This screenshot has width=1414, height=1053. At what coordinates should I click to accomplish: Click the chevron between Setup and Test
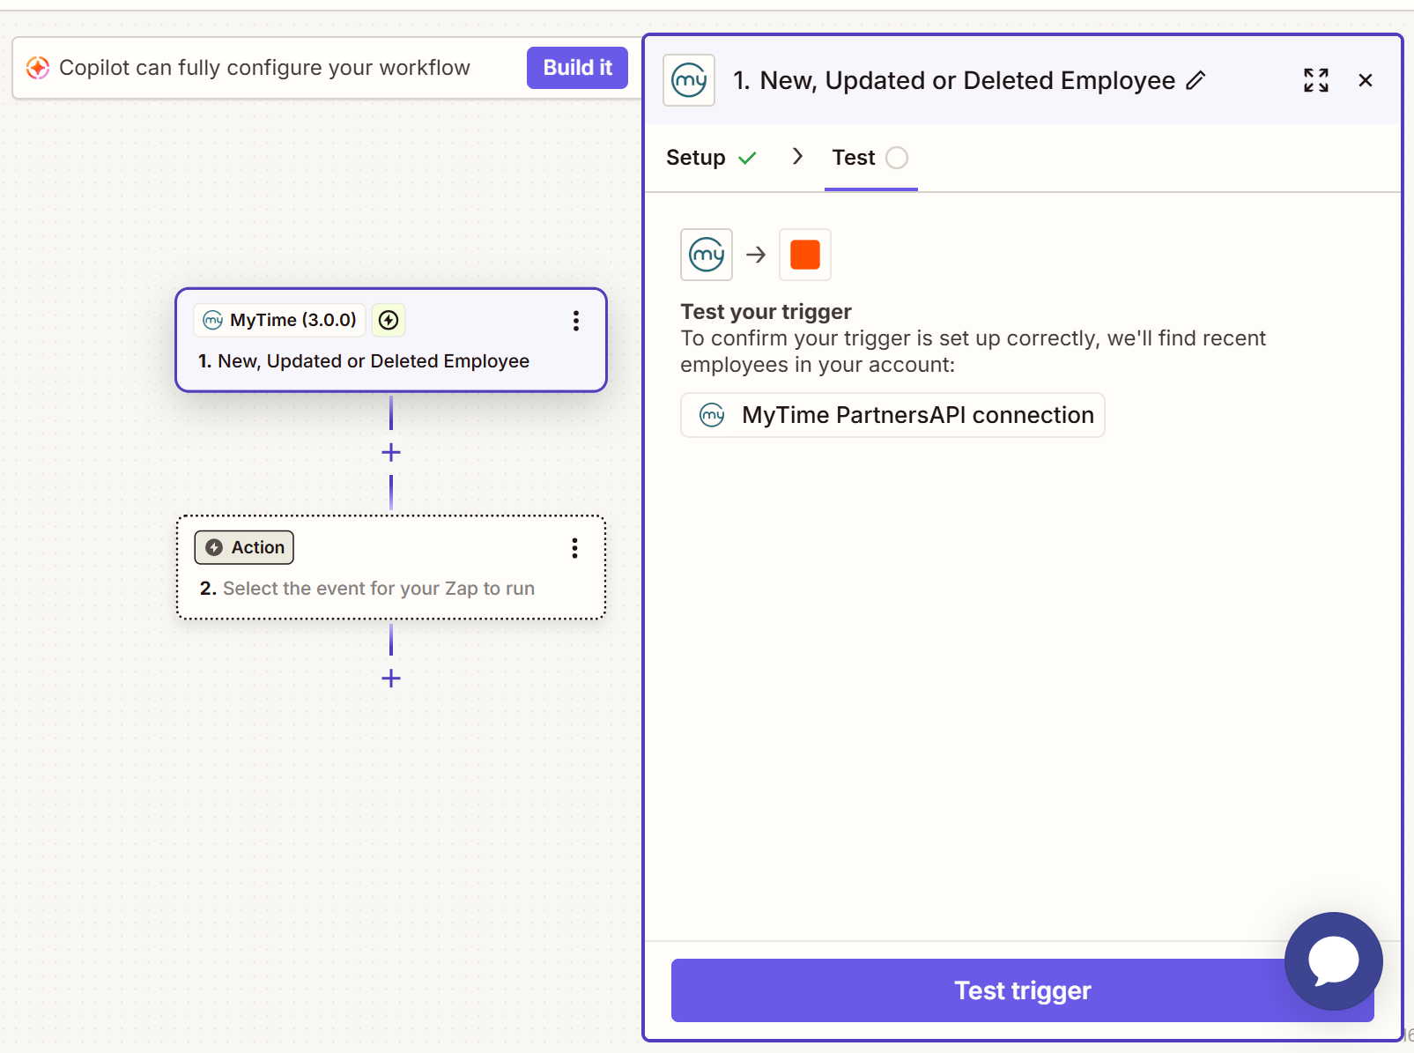(x=797, y=156)
